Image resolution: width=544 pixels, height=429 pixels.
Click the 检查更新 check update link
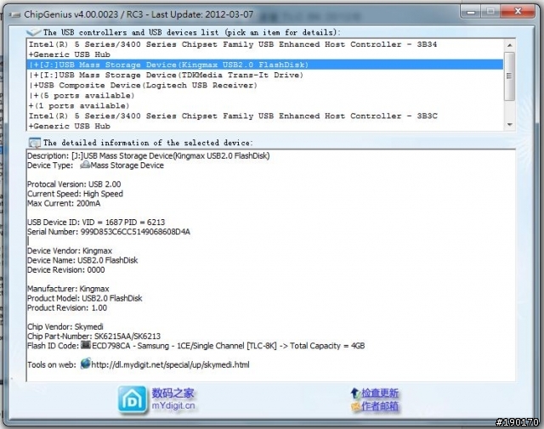click(380, 393)
